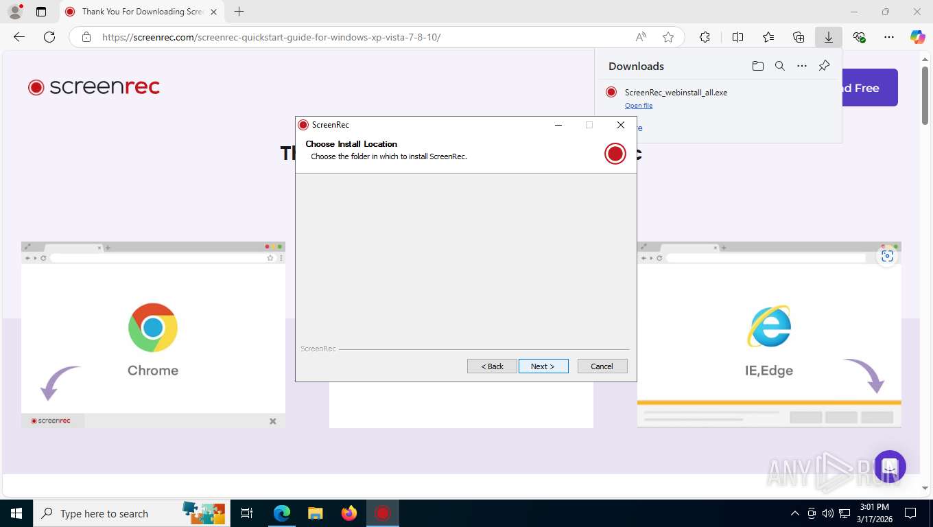Click the taskbar search box
Image resolution: width=933 pixels, height=527 pixels.
click(x=130, y=513)
